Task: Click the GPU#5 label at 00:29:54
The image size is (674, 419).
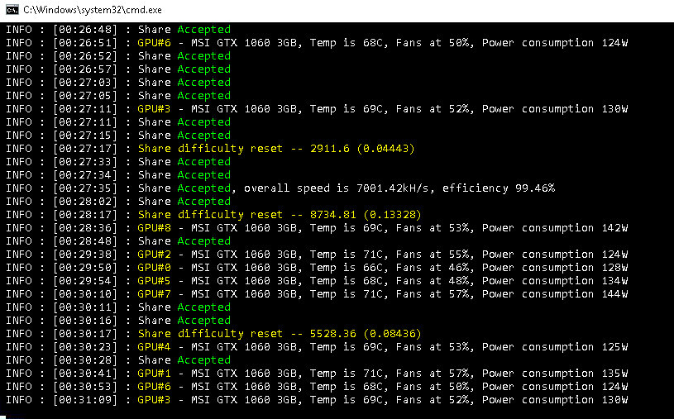Action: tap(154, 281)
